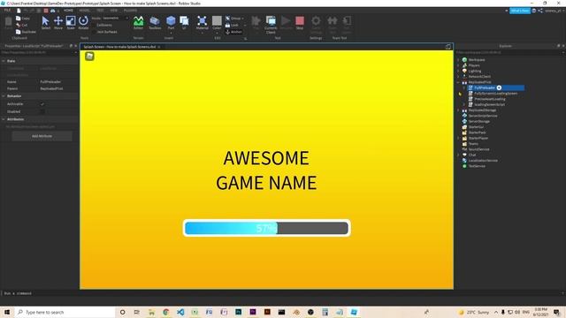Screen dimensions: 566x318
Task: Activate the Move tool
Action: point(58,22)
